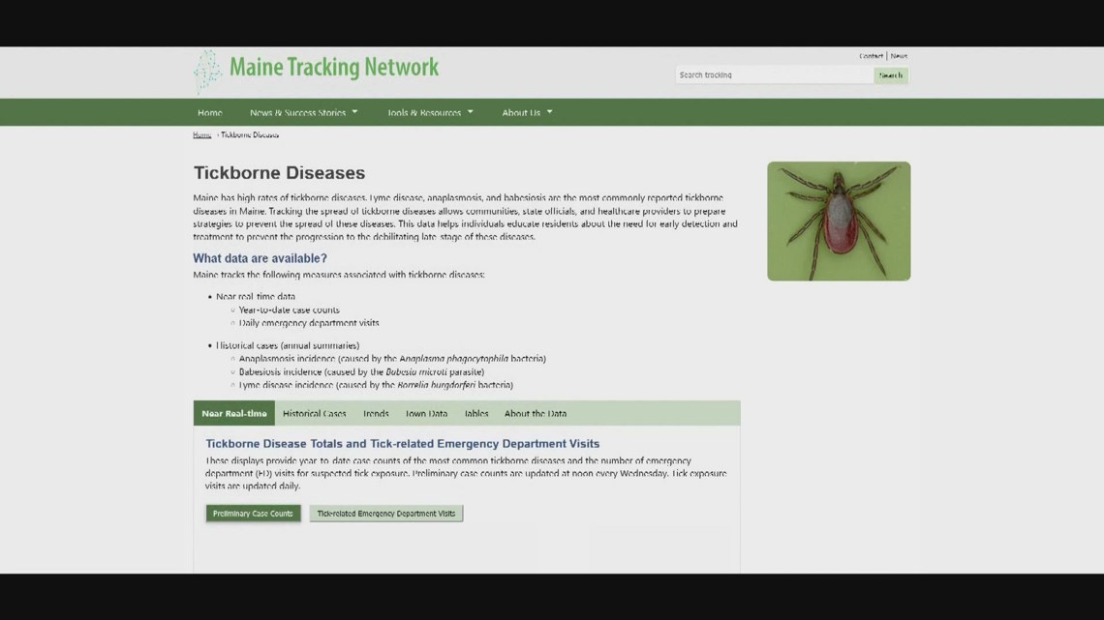Click Tick-related Emergency Department Visits button
Image resolution: width=1104 pixels, height=620 pixels.
coord(385,514)
